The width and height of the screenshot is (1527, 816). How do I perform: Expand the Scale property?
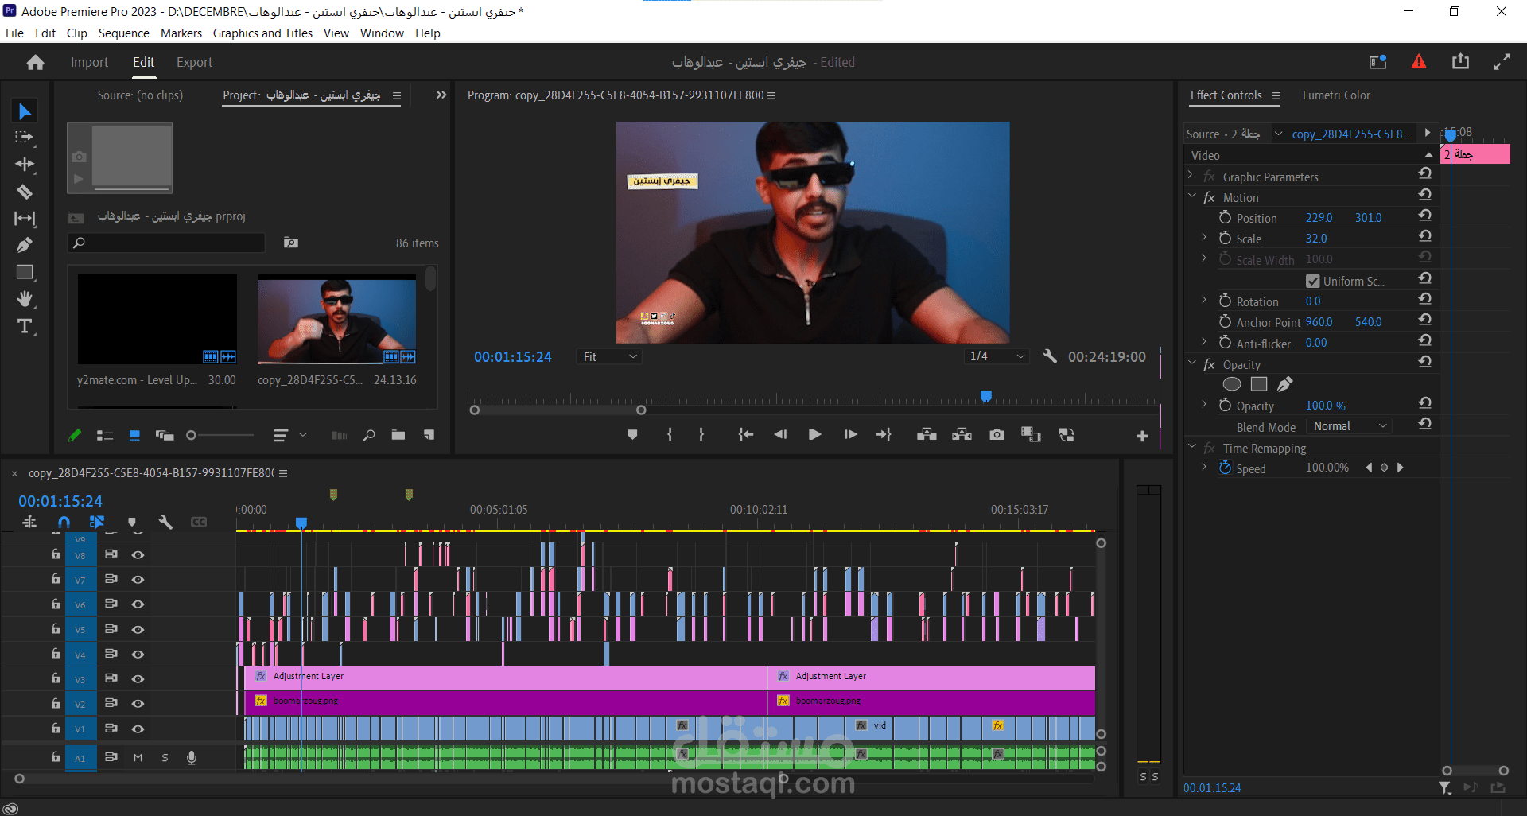click(1204, 238)
